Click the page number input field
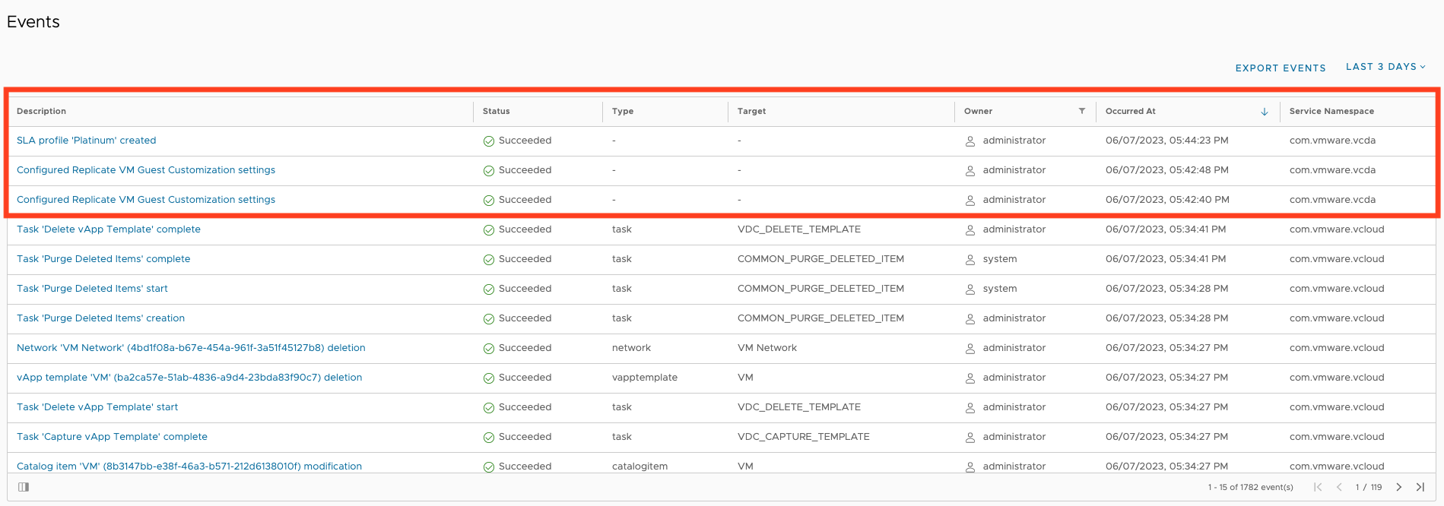This screenshot has width=1444, height=506. pyautogui.click(x=1357, y=488)
